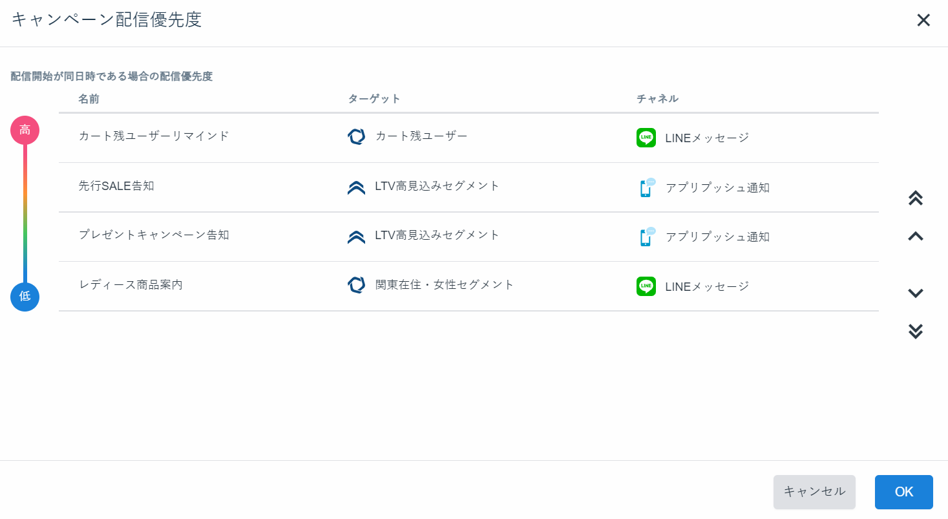Click the 配信開始が同日時である場合の配信優先度 label
Viewport: 948px width, 519px height.
tap(112, 76)
